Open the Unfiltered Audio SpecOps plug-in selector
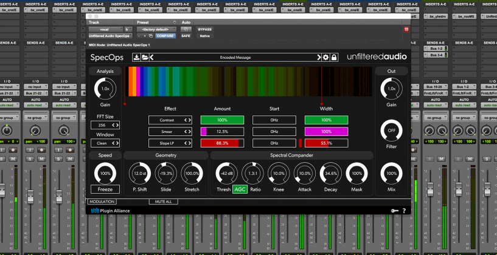 (x=110, y=36)
